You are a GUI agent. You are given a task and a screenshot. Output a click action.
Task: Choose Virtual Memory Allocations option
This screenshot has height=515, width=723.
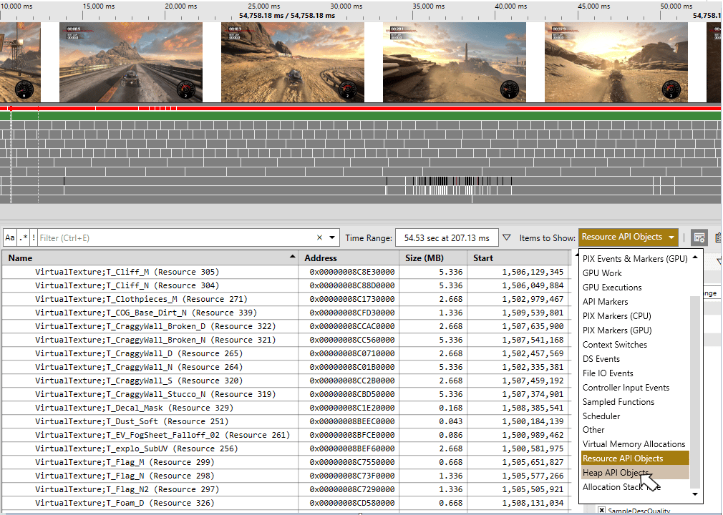pyautogui.click(x=635, y=444)
